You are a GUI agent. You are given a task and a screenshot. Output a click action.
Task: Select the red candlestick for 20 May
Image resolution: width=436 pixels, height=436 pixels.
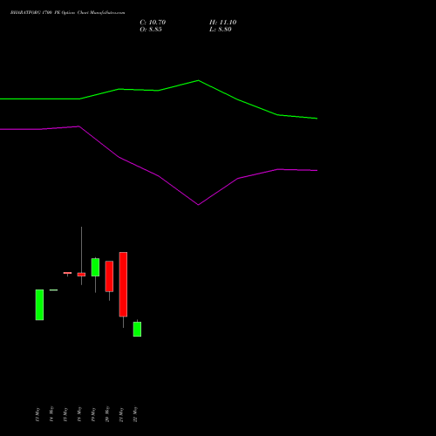click(x=109, y=276)
